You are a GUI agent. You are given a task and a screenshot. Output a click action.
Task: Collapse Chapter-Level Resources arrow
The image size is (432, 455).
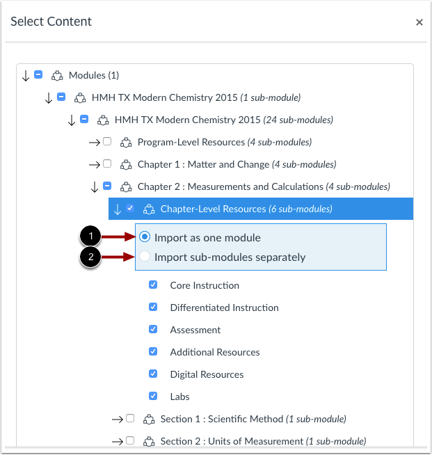(x=117, y=209)
